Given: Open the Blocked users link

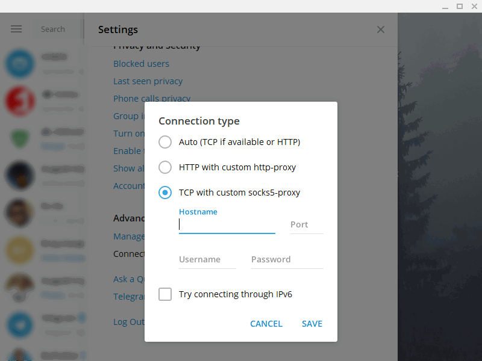Looking at the screenshot, I should [x=141, y=64].
